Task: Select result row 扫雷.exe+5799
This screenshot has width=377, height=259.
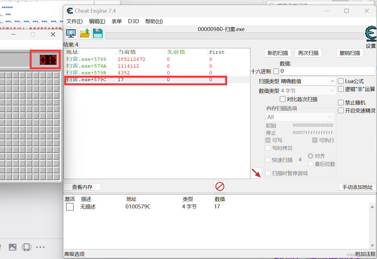Action: pos(157,59)
